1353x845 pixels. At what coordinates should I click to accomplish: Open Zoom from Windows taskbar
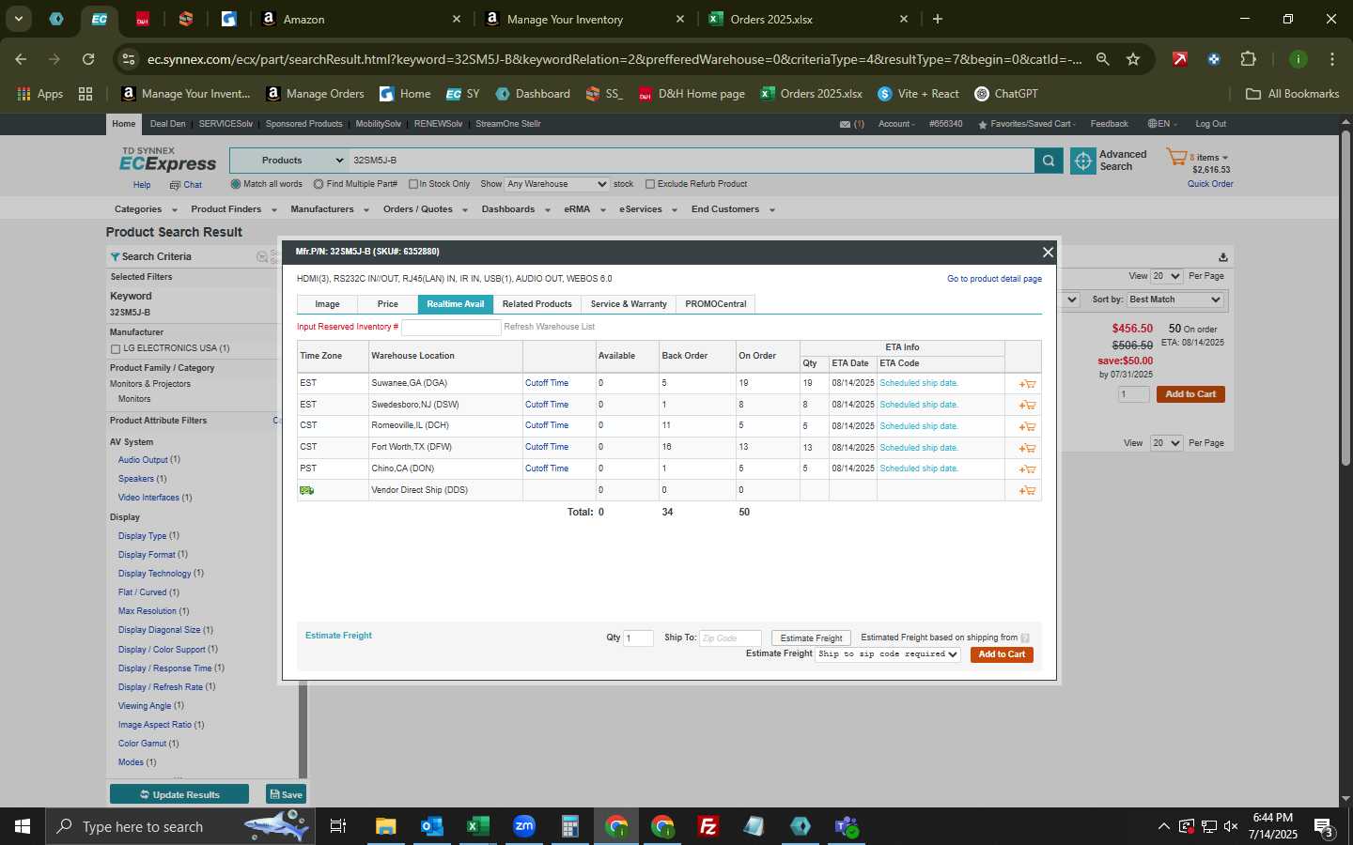coord(524,826)
